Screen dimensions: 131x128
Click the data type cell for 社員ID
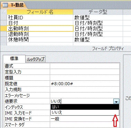coord(98,18)
